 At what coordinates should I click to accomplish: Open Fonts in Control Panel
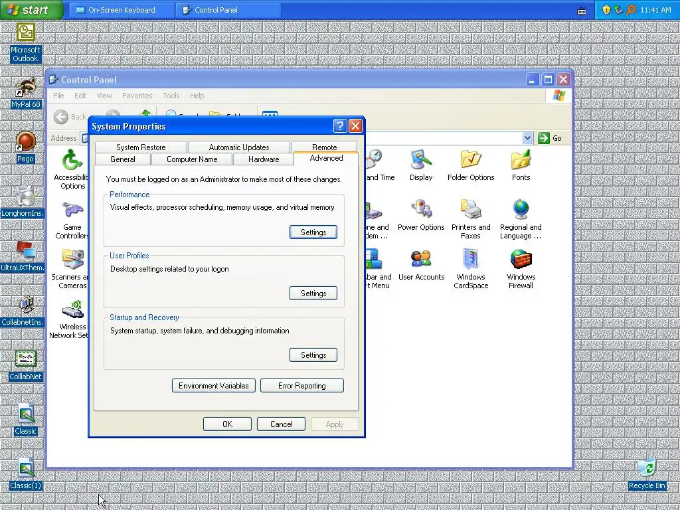[x=521, y=165]
